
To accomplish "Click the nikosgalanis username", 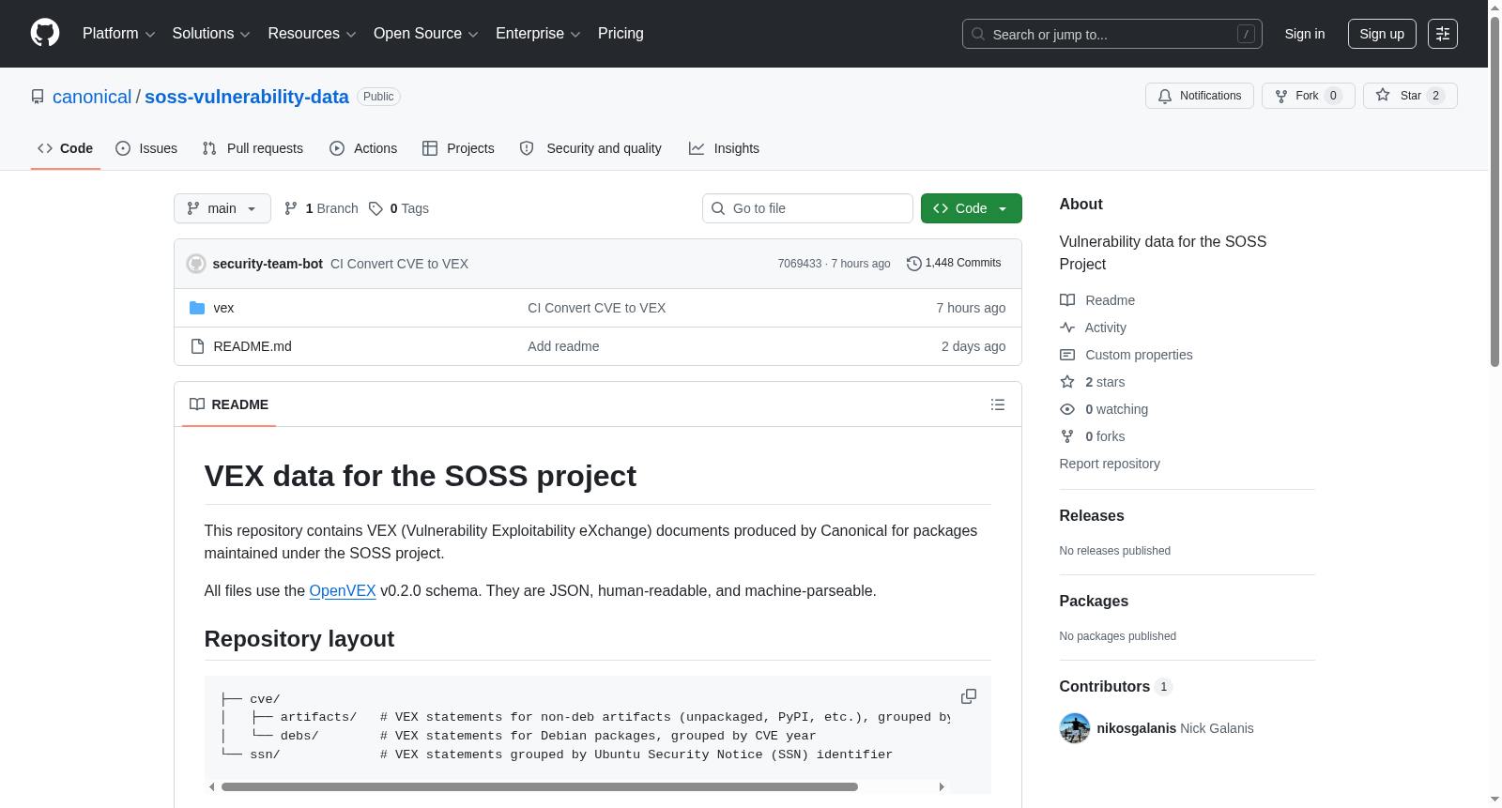I will pyautogui.click(x=1137, y=728).
